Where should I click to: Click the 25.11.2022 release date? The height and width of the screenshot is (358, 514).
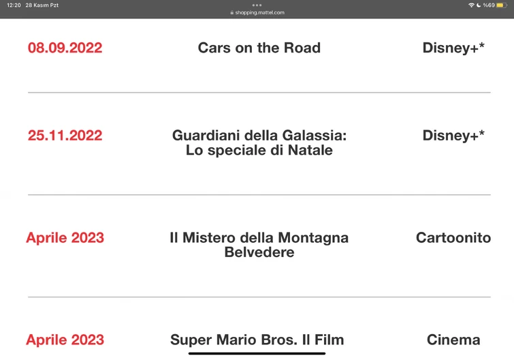click(65, 135)
